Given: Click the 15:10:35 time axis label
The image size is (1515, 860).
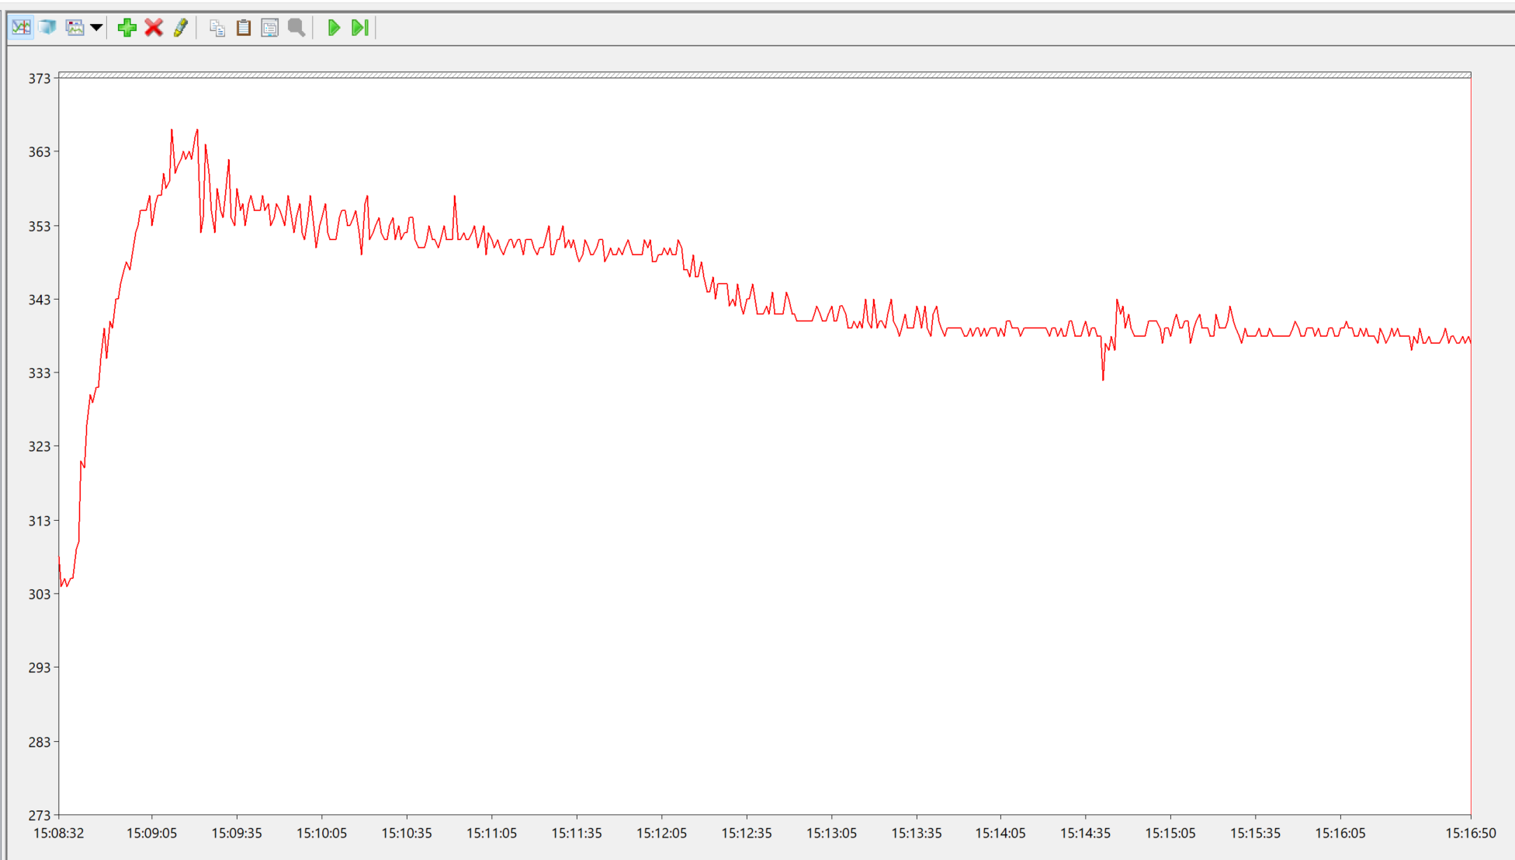Looking at the screenshot, I should click(x=407, y=833).
